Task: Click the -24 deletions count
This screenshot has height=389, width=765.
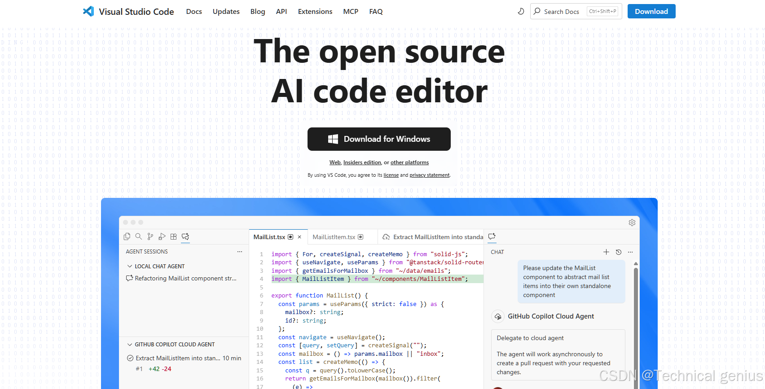Action: tap(167, 369)
